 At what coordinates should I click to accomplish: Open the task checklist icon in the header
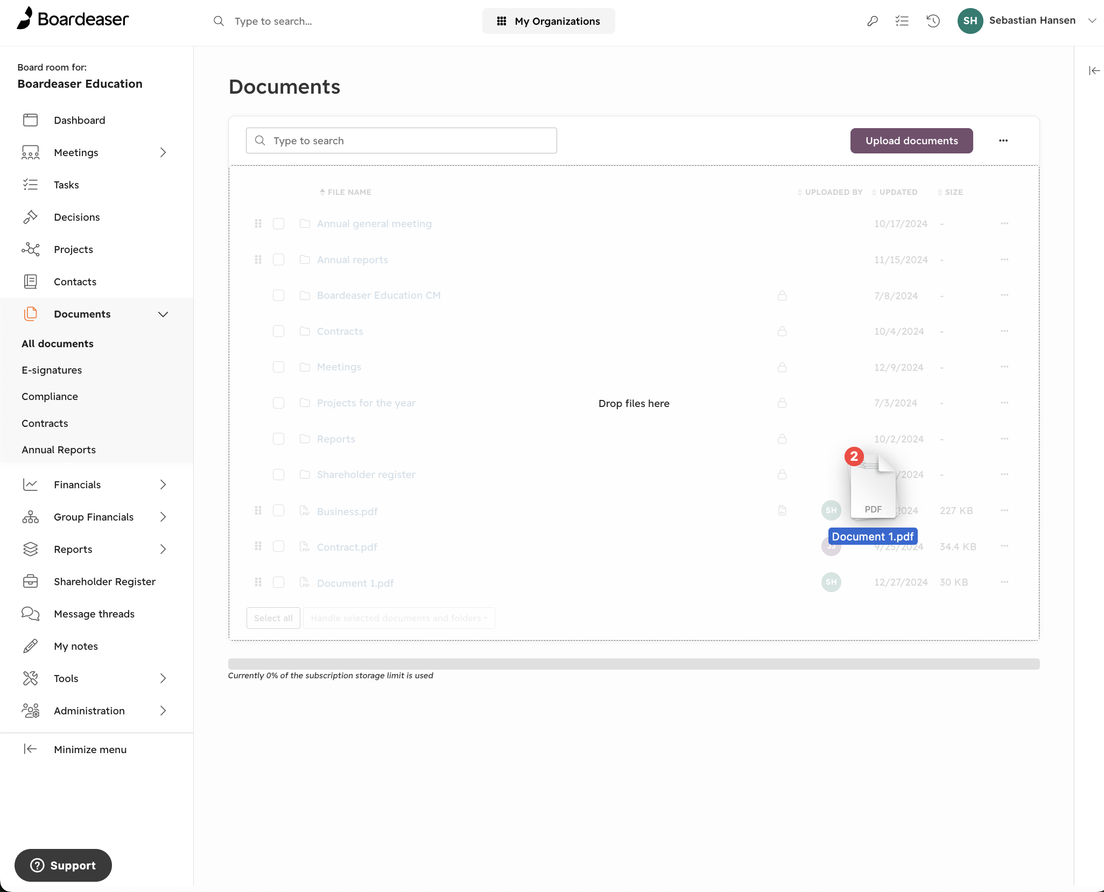[902, 21]
